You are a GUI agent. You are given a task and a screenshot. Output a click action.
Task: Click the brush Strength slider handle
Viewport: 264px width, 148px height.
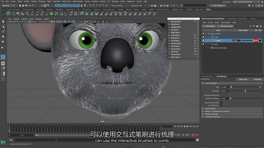click(245, 91)
